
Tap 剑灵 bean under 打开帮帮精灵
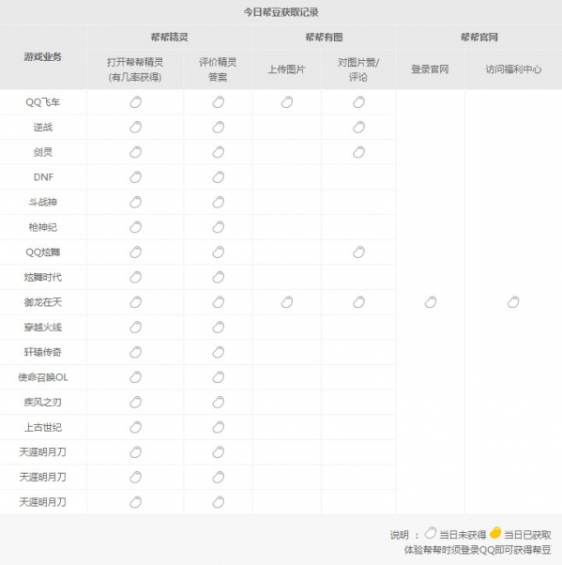click(x=135, y=152)
